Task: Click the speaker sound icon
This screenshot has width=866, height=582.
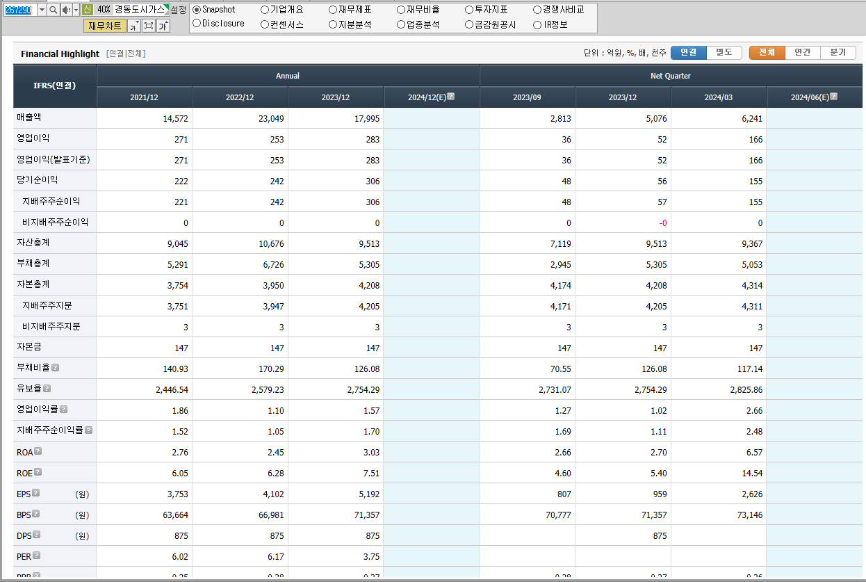Action: (x=65, y=10)
